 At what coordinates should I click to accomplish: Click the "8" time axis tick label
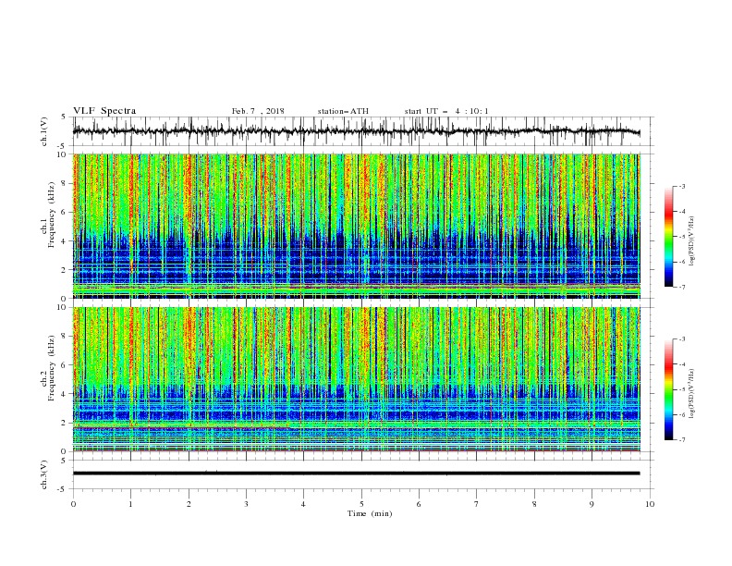(534, 504)
